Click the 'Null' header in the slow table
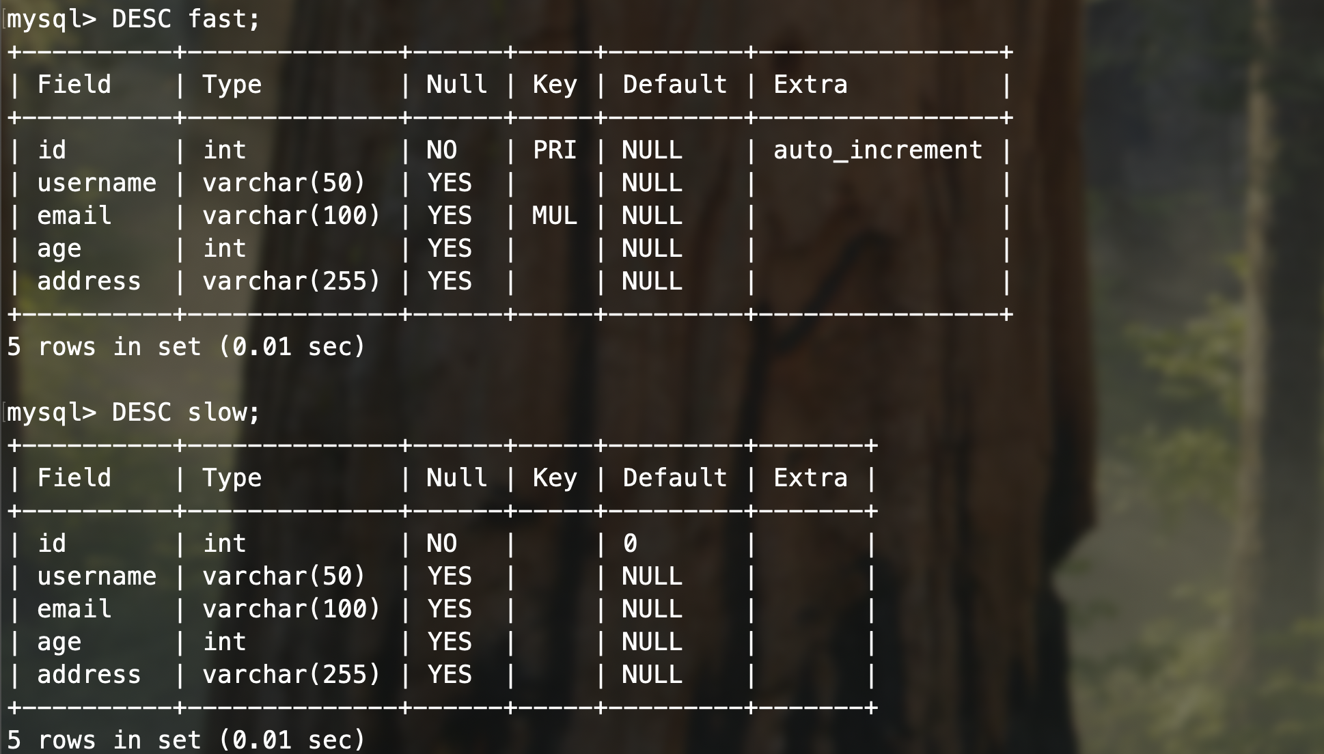Image resolution: width=1324 pixels, height=754 pixels. [456, 478]
